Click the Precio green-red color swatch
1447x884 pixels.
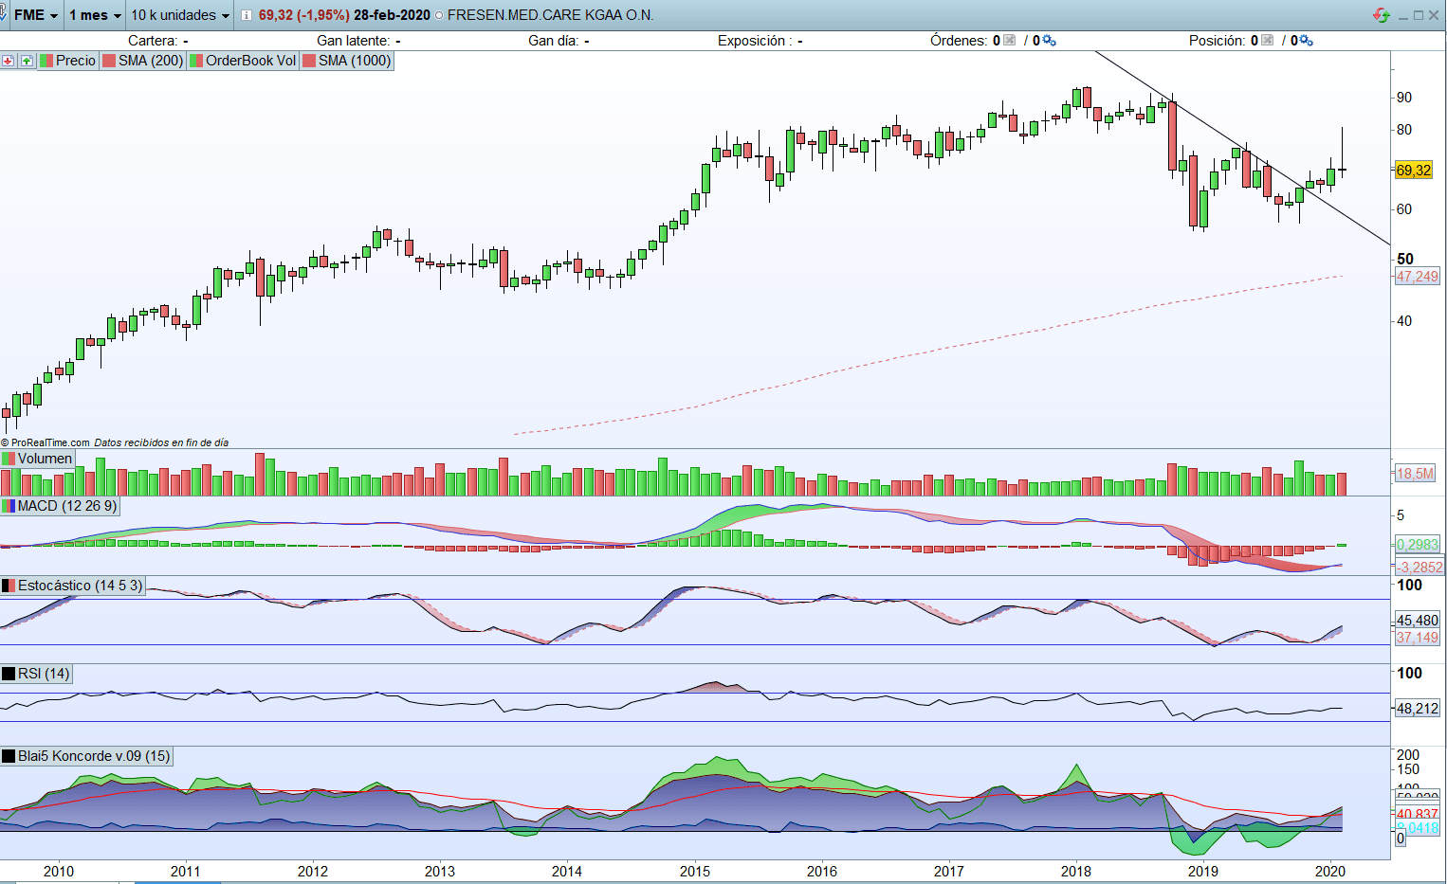point(46,61)
